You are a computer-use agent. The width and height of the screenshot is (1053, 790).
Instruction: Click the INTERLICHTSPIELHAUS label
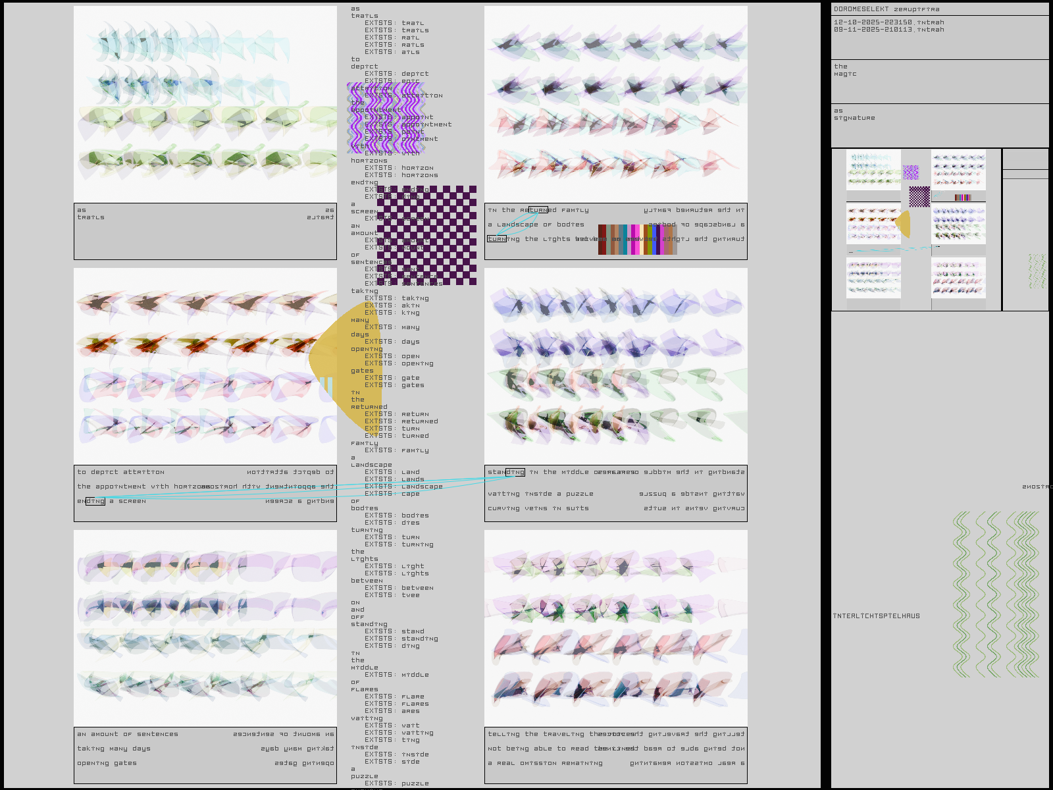click(876, 616)
